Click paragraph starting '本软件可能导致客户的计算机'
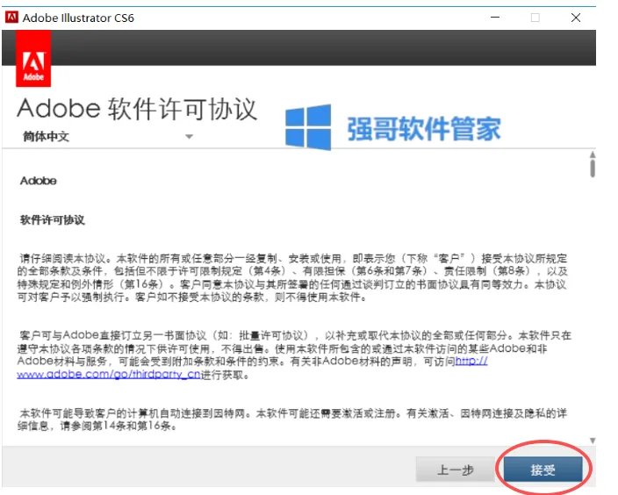The width and height of the screenshot is (618, 495). click(292, 420)
